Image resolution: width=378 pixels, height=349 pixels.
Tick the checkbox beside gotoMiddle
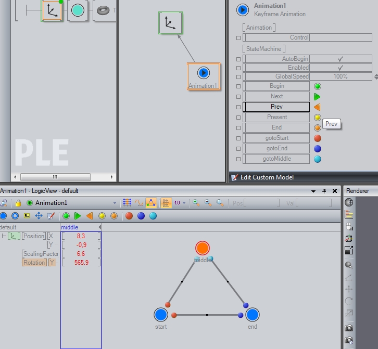(x=238, y=159)
